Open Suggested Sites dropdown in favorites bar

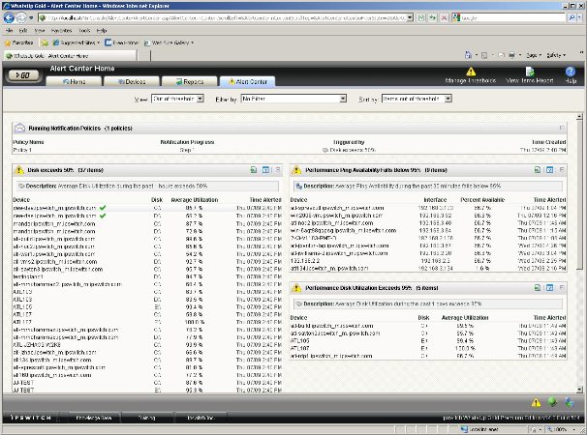pos(77,43)
